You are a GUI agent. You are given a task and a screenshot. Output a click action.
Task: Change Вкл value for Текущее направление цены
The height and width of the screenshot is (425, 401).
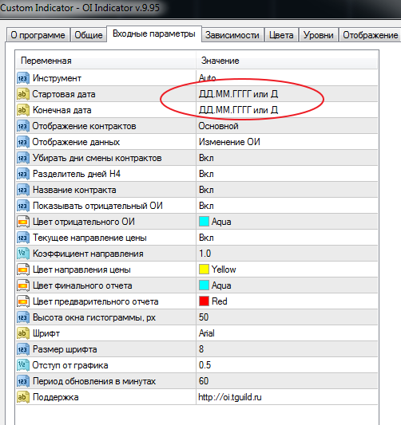[x=287, y=238]
